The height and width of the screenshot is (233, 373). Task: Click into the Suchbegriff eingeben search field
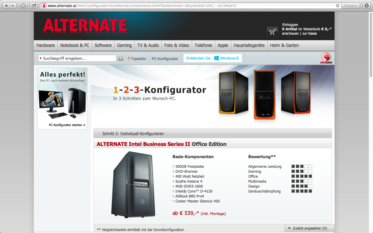[x=77, y=58]
